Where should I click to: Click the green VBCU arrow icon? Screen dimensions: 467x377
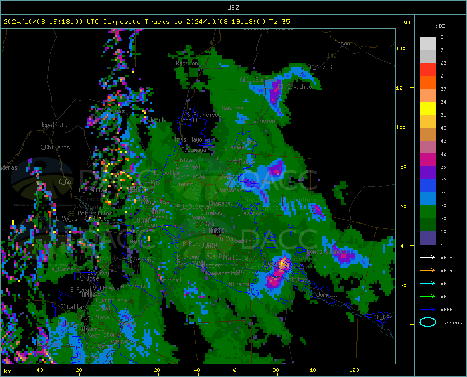(428, 297)
